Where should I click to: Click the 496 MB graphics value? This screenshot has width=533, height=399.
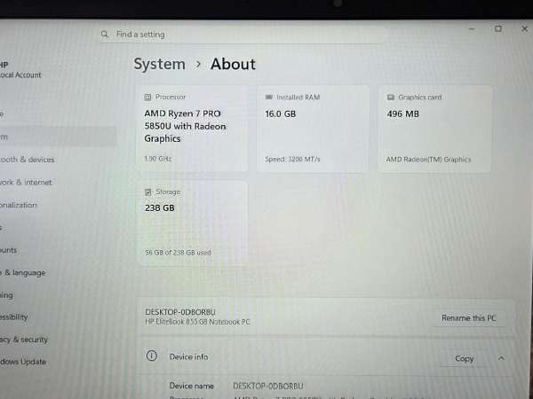tap(402, 114)
